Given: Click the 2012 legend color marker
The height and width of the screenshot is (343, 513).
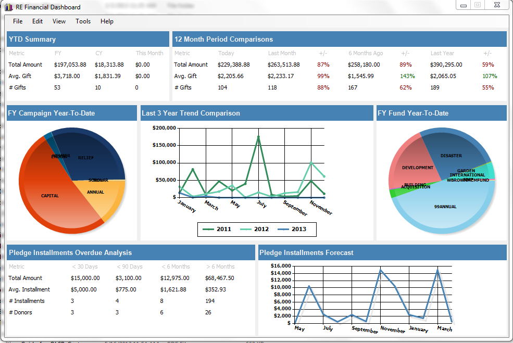Looking at the screenshot, I should (x=246, y=229).
